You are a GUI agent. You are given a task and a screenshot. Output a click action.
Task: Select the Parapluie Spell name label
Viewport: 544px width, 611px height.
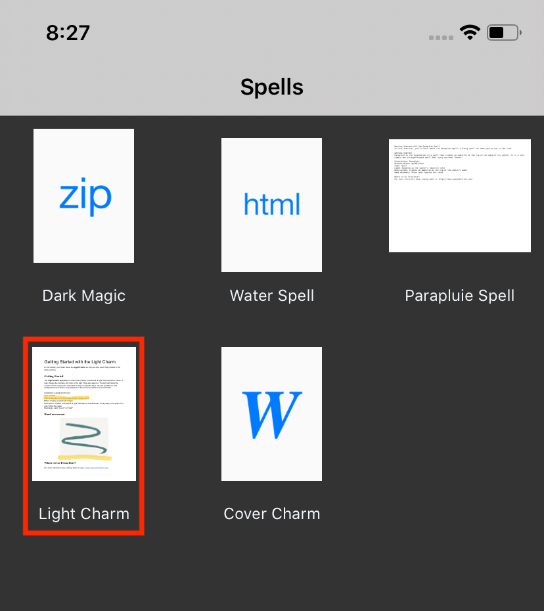pyautogui.click(x=459, y=296)
